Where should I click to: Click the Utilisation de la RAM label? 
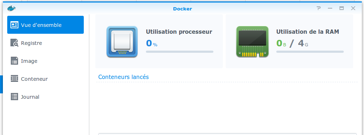pos(308,32)
